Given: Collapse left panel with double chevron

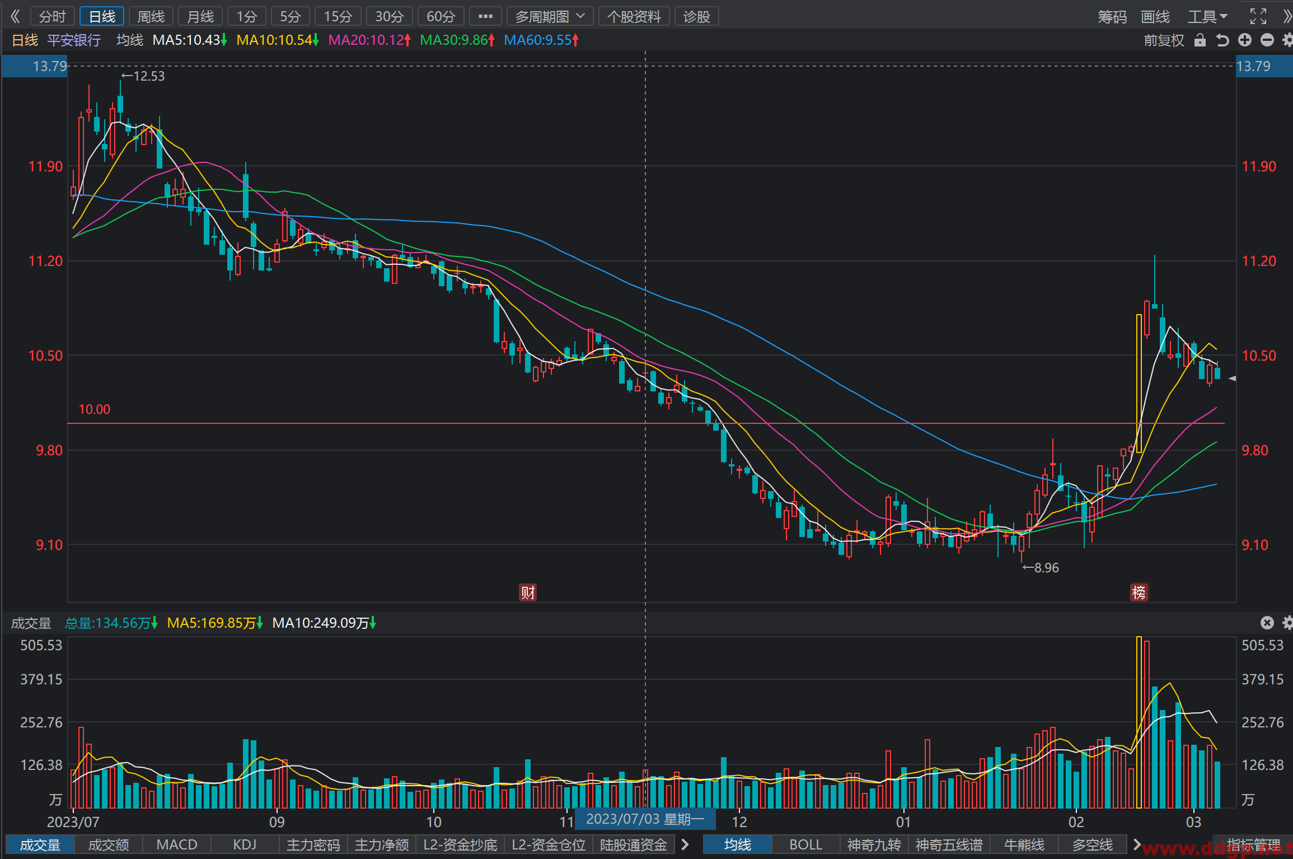Looking at the screenshot, I should click(x=15, y=16).
